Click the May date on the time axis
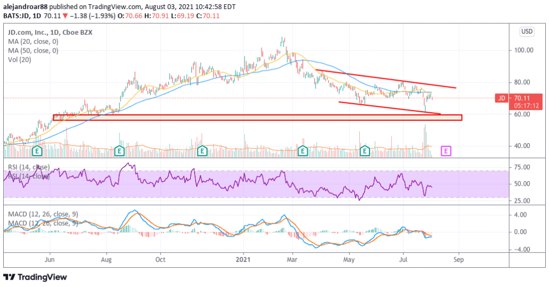The height and width of the screenshot is (287, 549). pyautogui.click(x=348, y=260)
